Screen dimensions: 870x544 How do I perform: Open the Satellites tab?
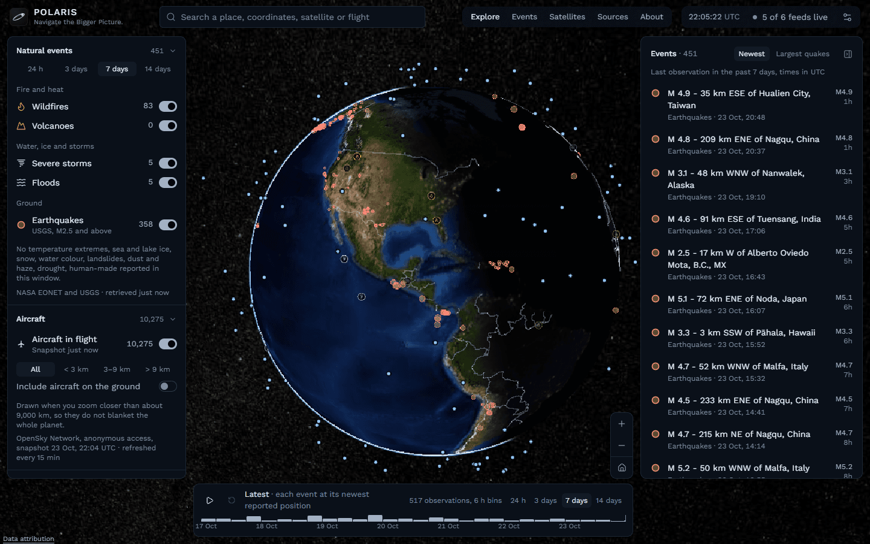pyautogui.click(x=567, y=17)
